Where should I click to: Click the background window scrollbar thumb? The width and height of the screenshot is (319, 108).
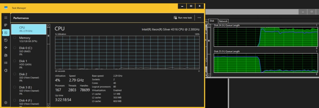tap(209, 41)
